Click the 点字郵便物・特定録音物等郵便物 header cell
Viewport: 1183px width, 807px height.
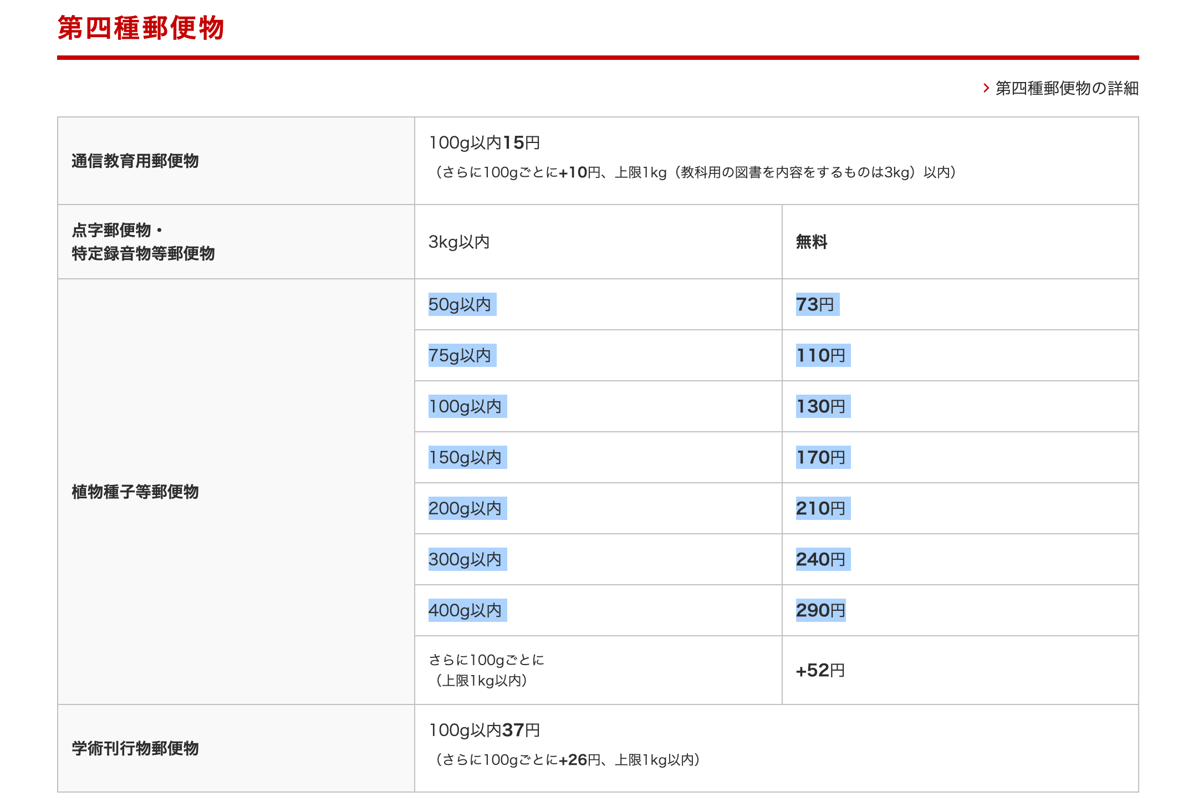(142, 242)
